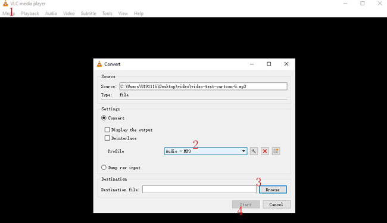Click the Cancel button
This screenshot has height=223, width=387.
(276, 205)
